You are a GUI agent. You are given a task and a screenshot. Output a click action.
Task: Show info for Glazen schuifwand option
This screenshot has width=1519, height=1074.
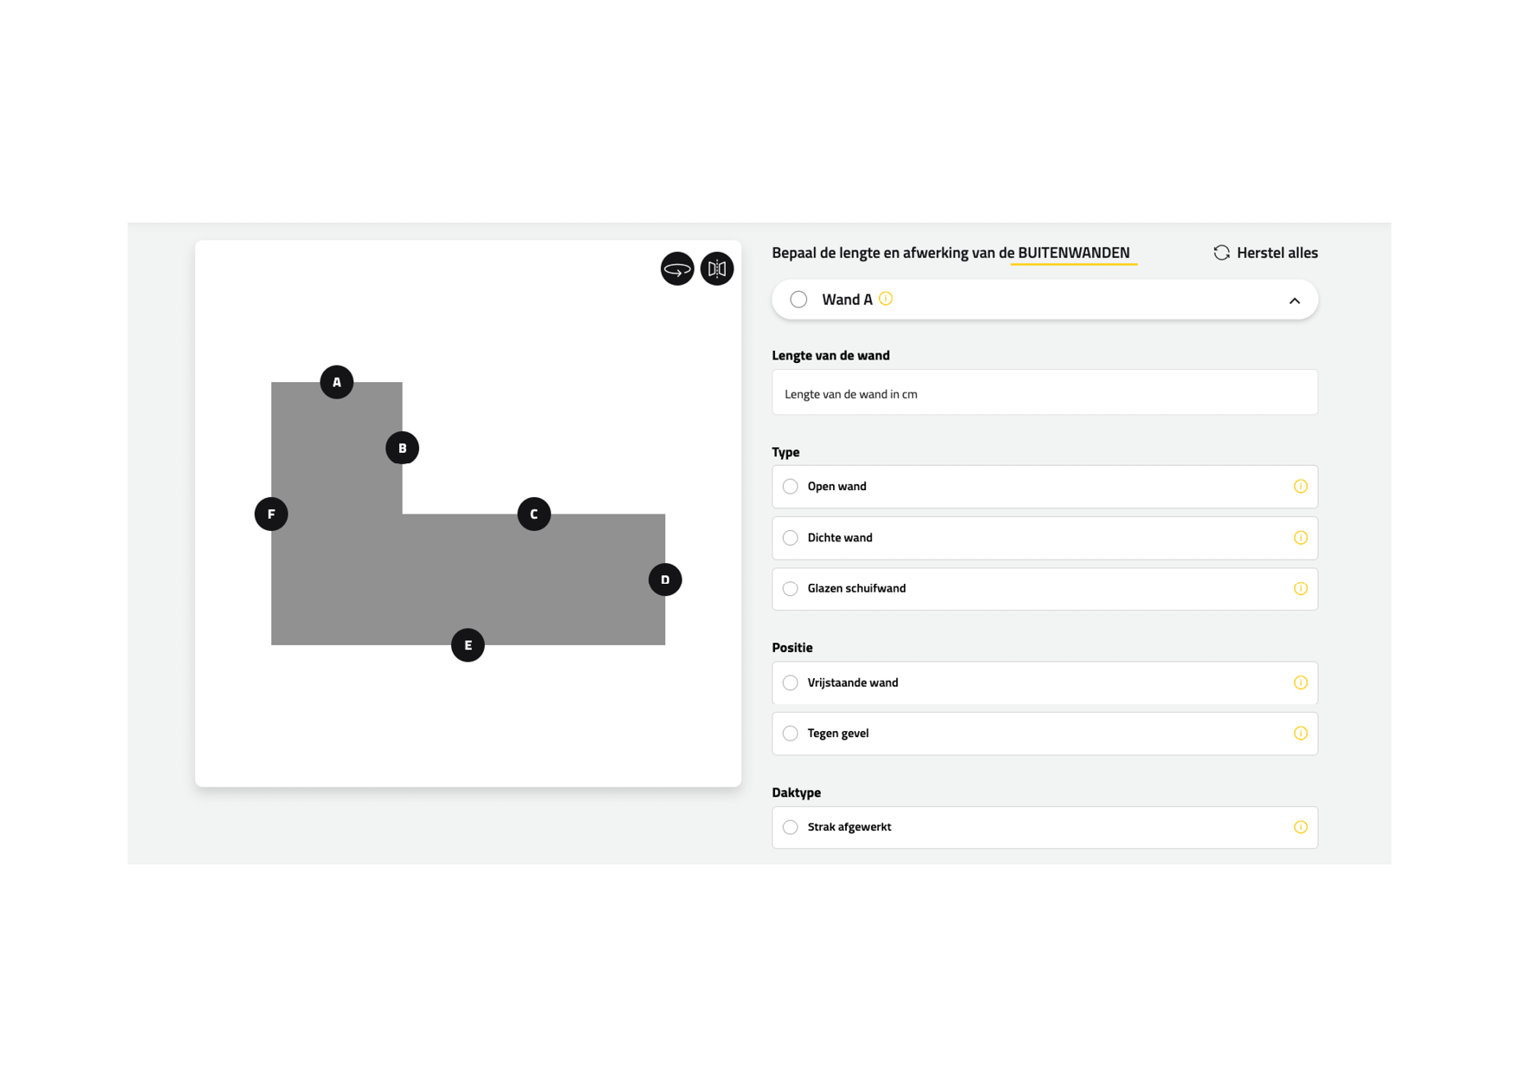[x=1300, y=589]
